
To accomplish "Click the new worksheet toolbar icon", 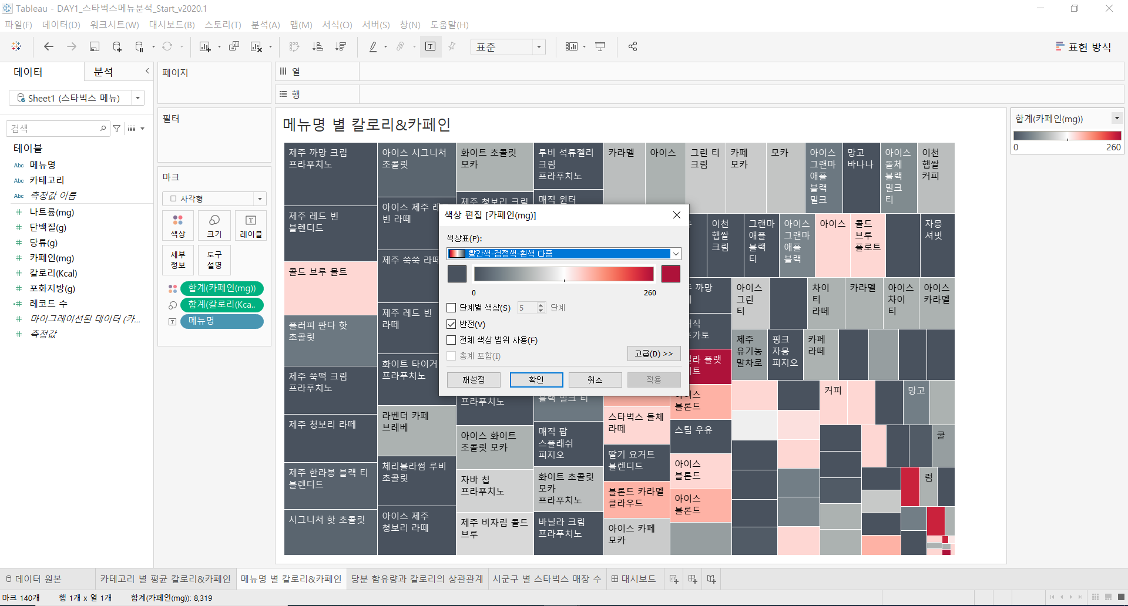I will coord(205,46).
